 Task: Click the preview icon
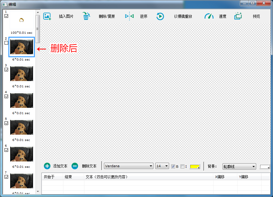[x=238, y=16]
